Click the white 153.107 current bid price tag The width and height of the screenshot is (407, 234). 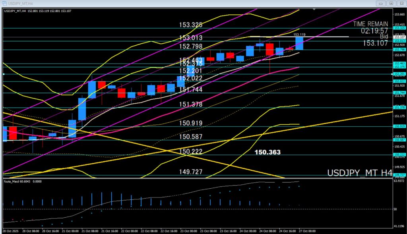399,37
